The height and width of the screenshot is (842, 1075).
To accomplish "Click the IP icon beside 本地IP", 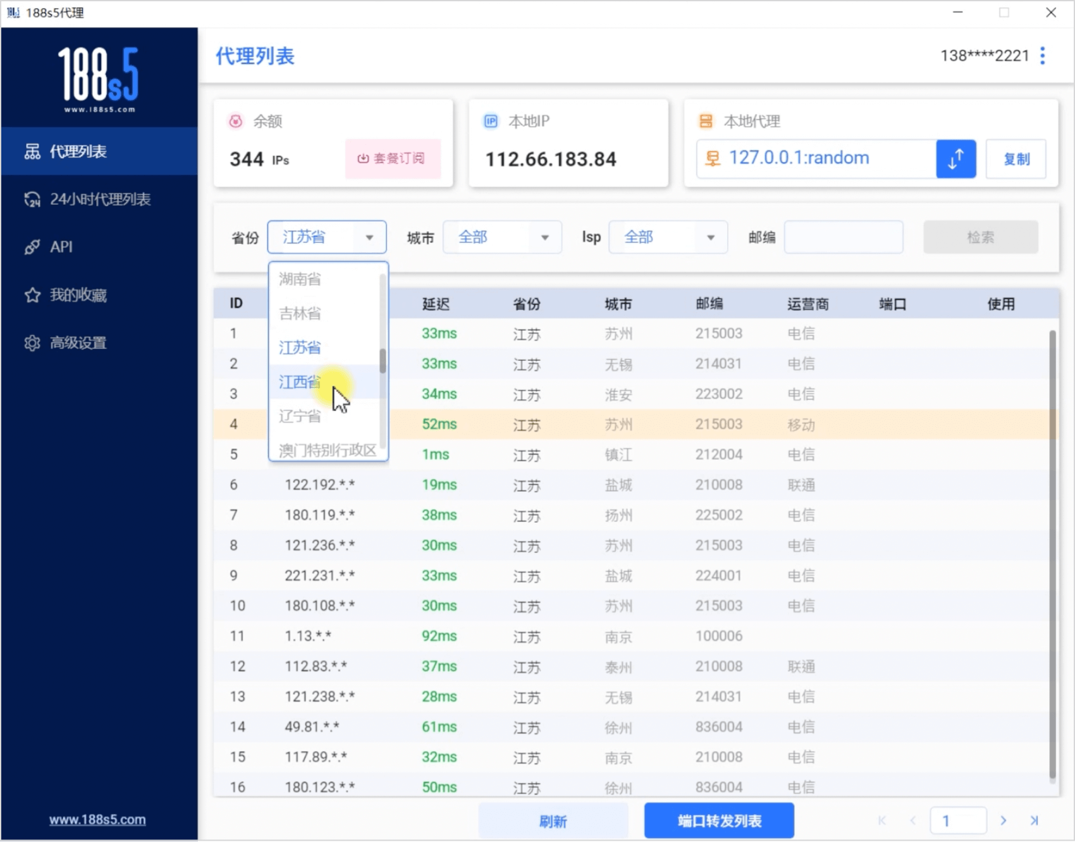I will click(491, 121).
